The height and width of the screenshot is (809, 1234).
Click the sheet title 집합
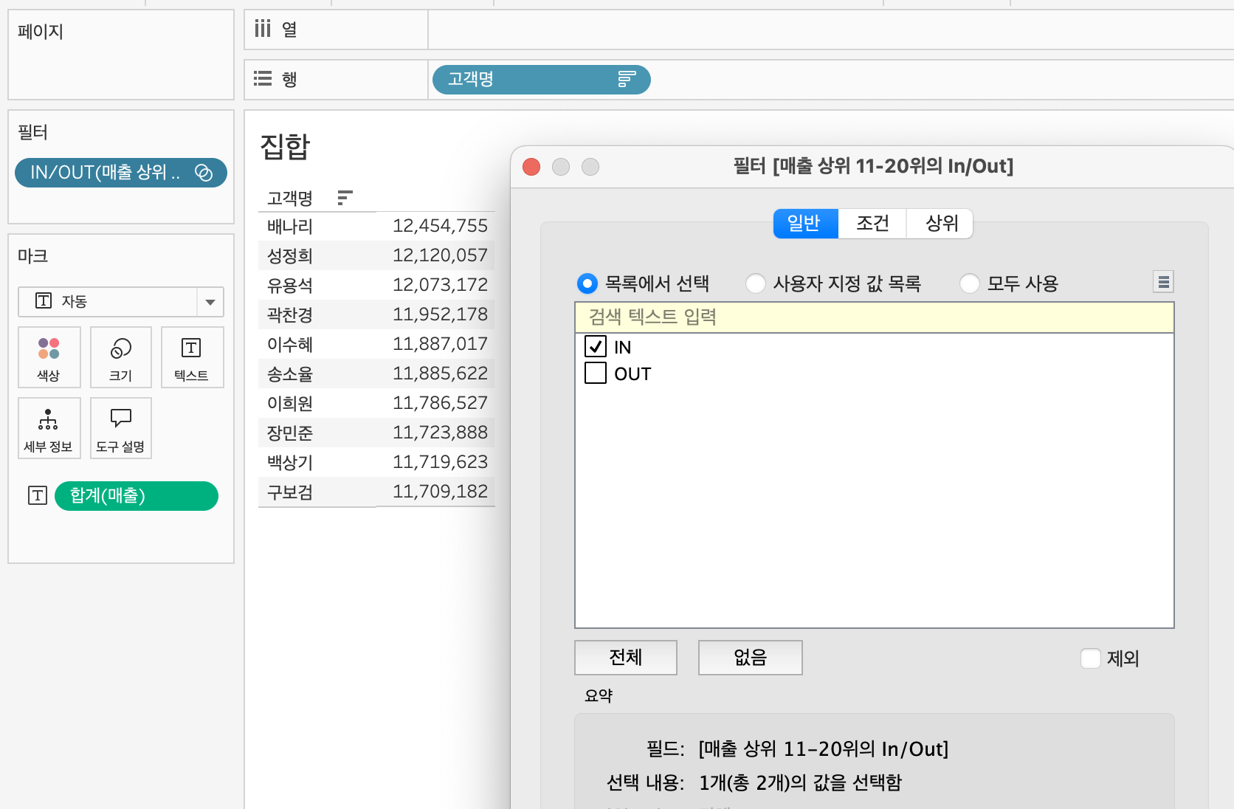click(286, 146)
